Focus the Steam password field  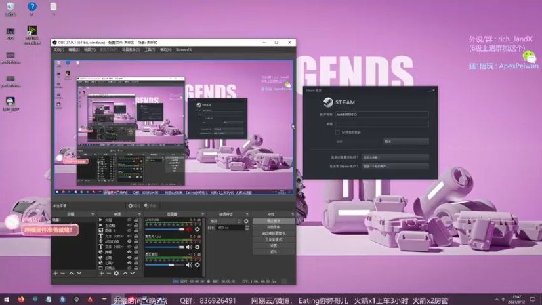click(x=381, y=124)
